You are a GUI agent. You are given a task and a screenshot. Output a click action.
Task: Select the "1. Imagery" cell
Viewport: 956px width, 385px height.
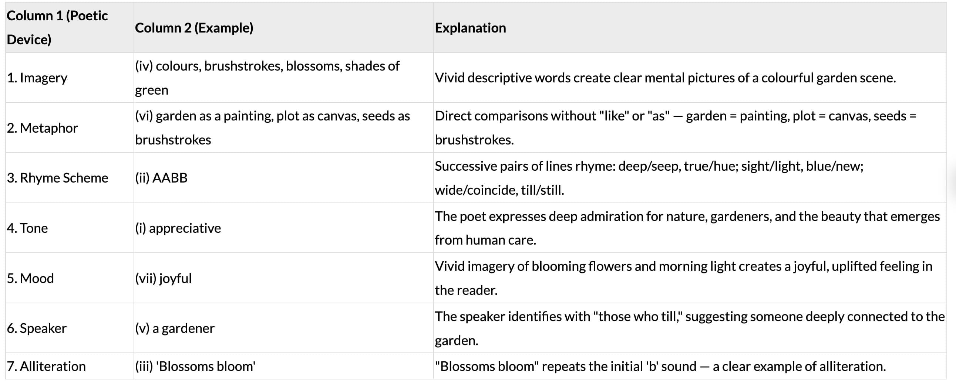(x=37, y=78)
